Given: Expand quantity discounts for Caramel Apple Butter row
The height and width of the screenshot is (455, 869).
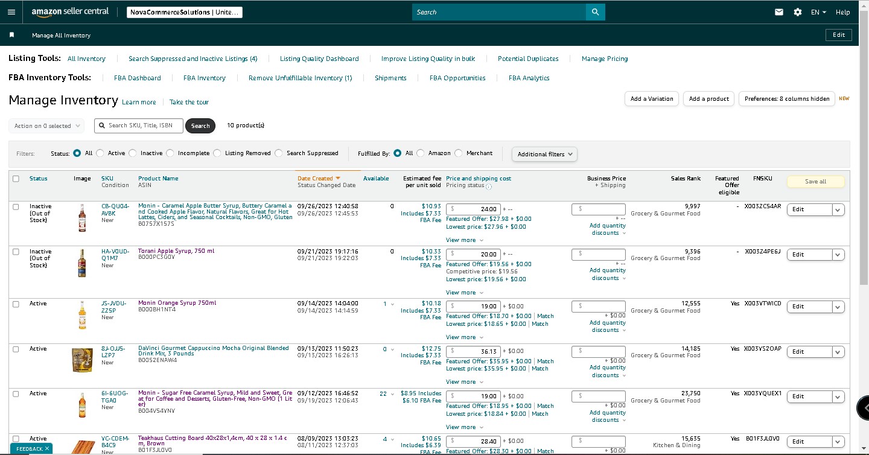Looking at the screenshot, I should 608,229.
